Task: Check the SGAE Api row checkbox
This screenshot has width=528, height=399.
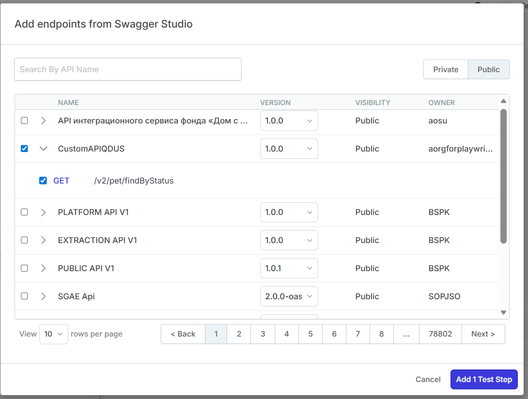Action: (x=24, y=296)
